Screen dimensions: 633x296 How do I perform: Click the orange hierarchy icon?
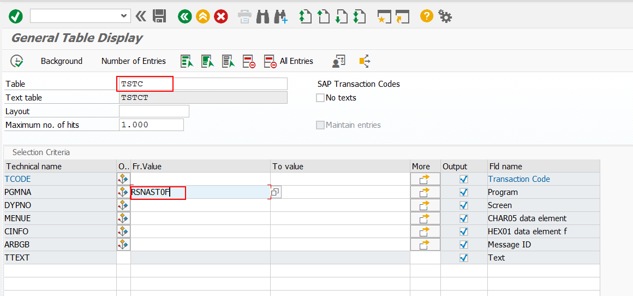pyautogui.click(x=365, y=61)
